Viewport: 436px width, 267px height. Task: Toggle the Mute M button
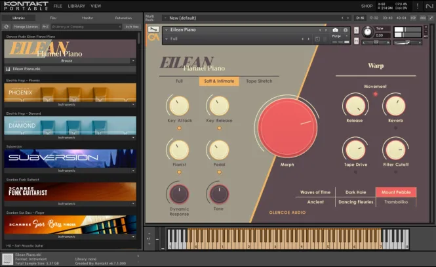tap(356, 41)
